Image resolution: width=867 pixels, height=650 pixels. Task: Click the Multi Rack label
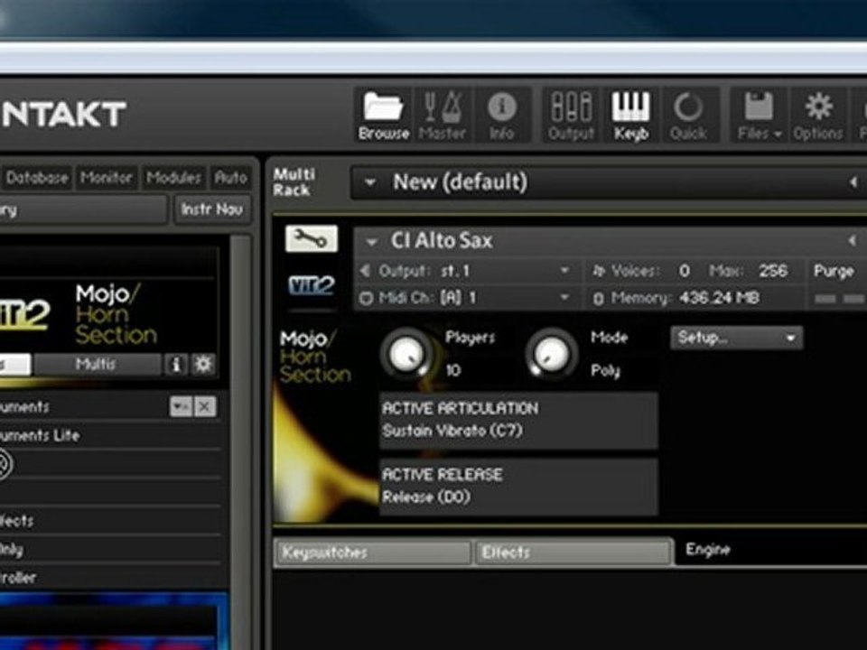click(294, 181)
